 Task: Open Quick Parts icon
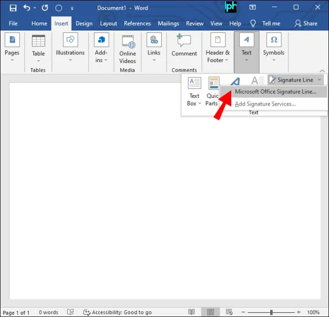tap(214, 83)
